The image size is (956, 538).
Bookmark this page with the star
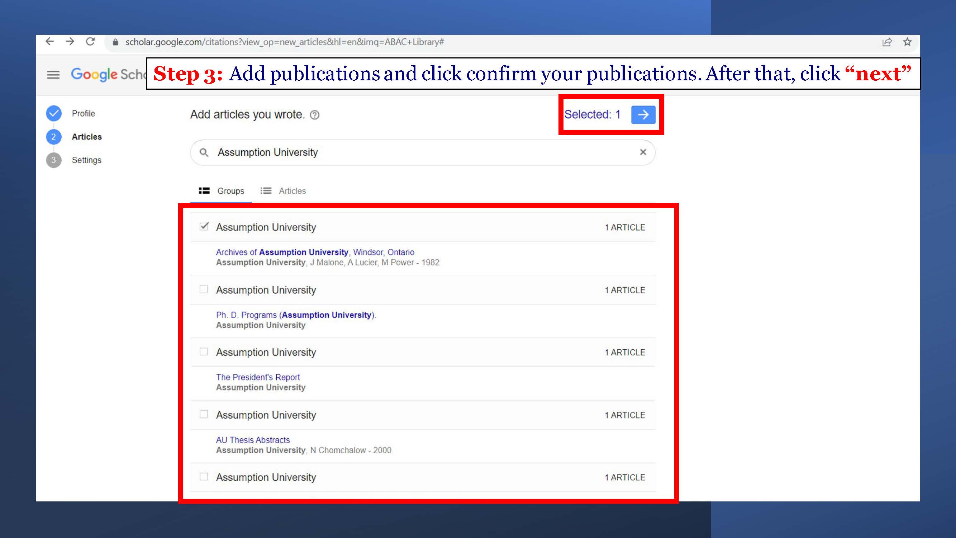point(907,42)
